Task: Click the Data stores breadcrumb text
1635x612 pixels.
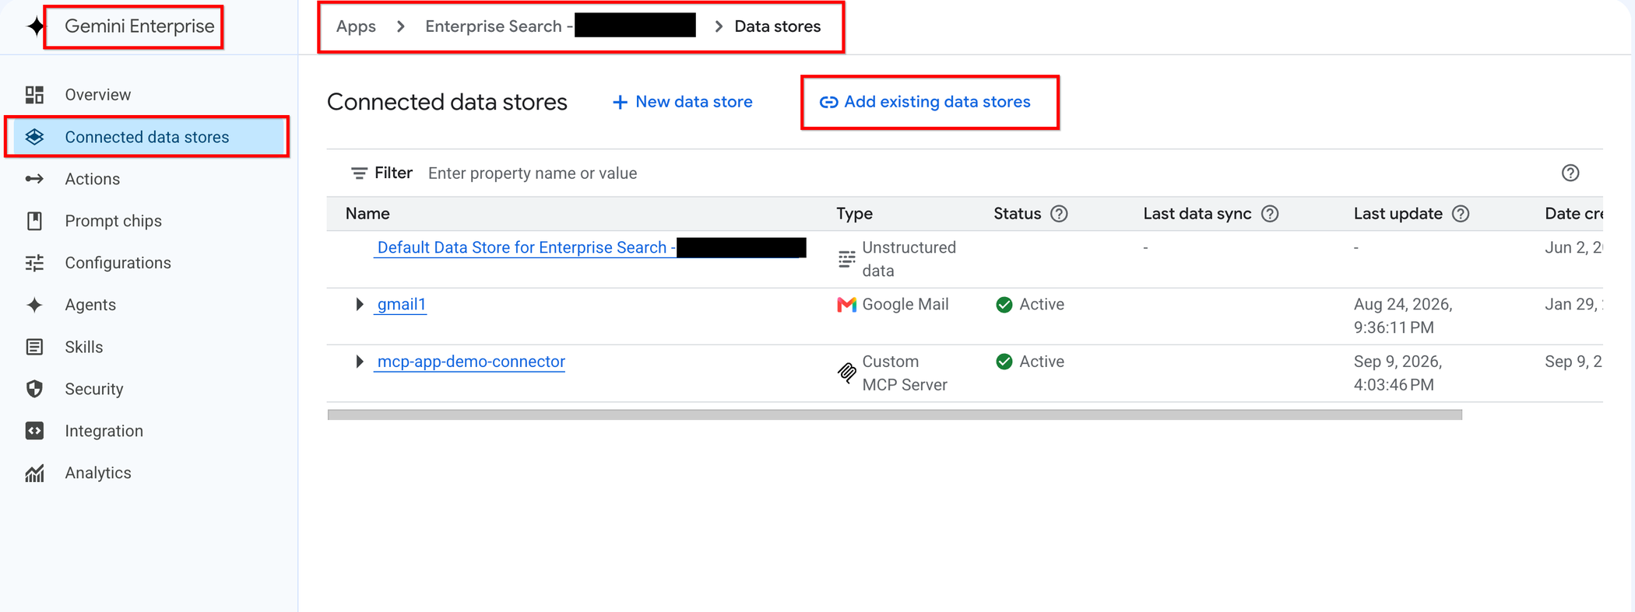Action: click(x=777, y=26)
